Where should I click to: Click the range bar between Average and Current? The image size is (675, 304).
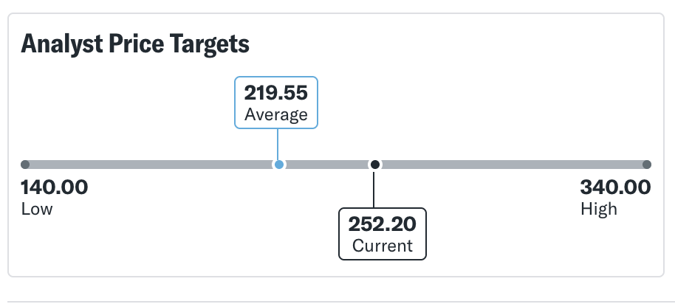tap(326, 165)
